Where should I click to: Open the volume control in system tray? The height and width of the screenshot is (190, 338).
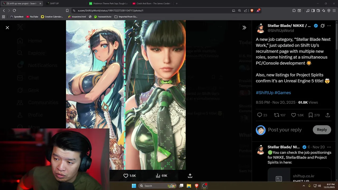click(319, 186)
